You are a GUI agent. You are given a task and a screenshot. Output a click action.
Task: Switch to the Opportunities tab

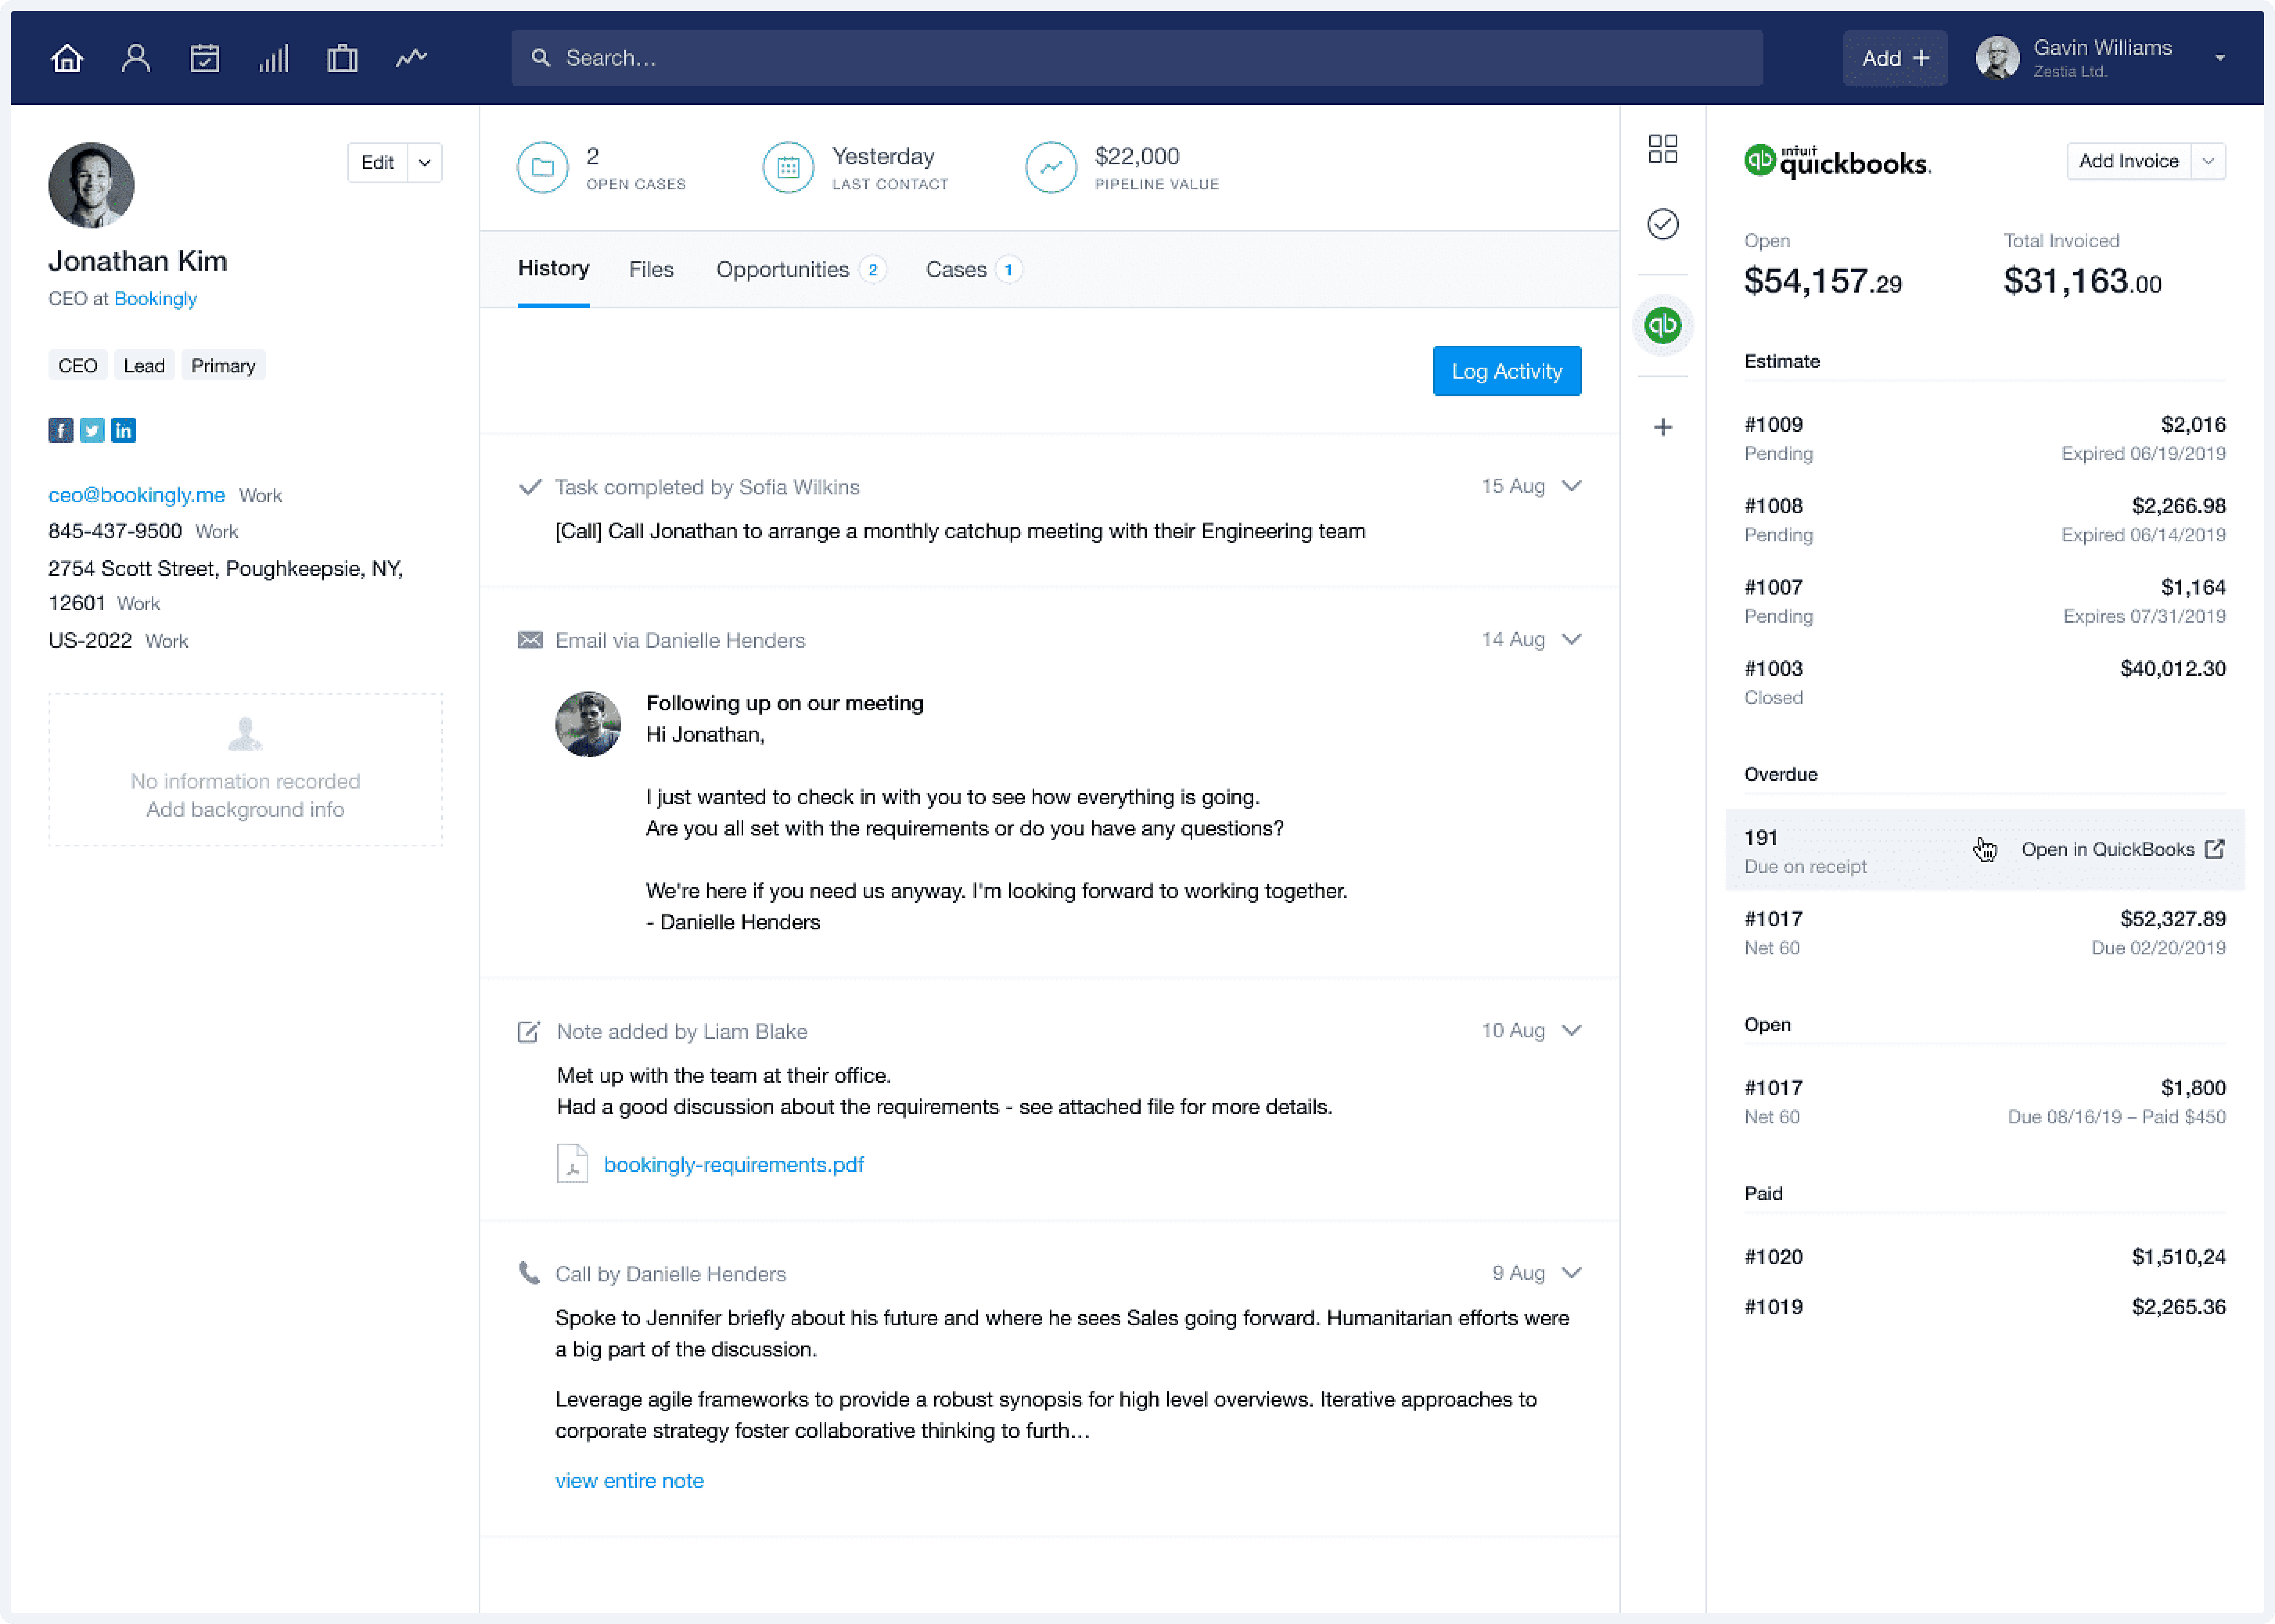(801, 269)
